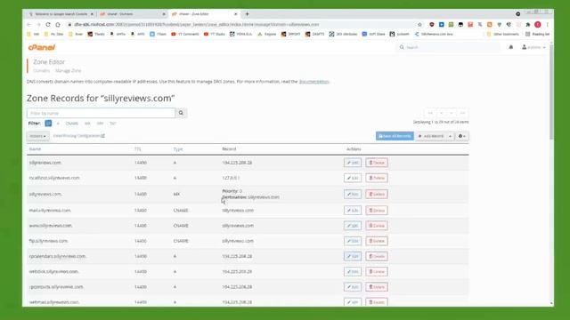Click the Add Record button
570x320 pixels.
coord(431,136)
